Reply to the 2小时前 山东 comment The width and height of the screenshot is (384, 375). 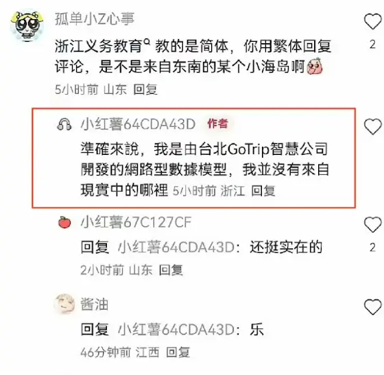171,270
